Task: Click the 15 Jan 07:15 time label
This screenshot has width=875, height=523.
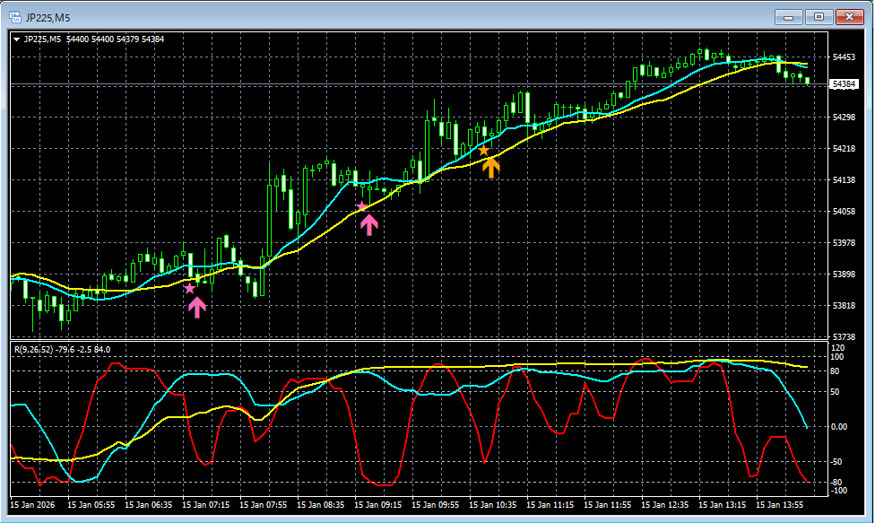Action: (x=206, y=504)
